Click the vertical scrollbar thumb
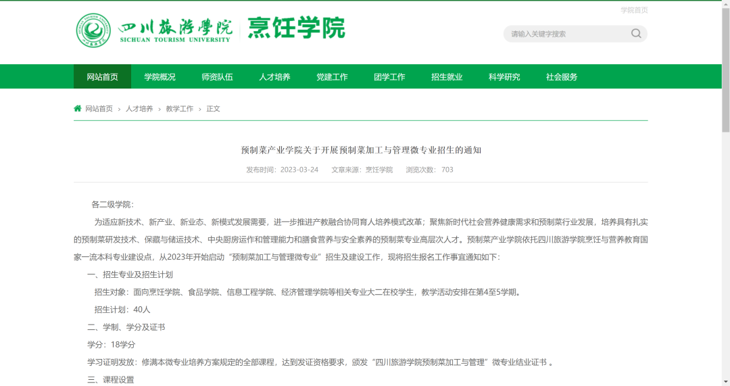This screenshot has height=386, width=730. click(725, 68)
